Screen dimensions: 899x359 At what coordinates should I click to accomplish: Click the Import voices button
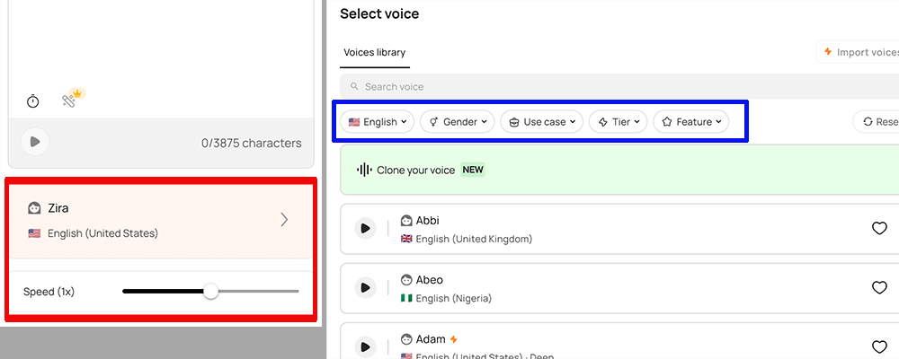coord(859,53)
